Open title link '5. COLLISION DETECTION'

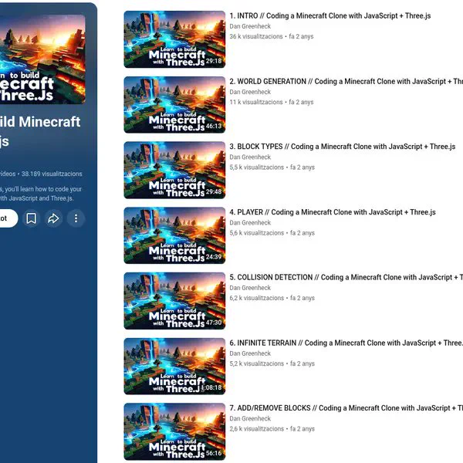pos(346,278)
